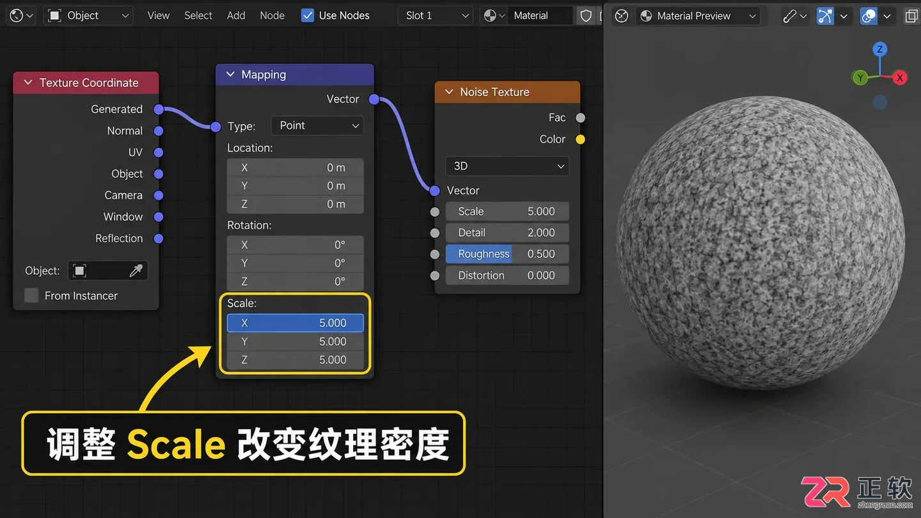Viewport: 921px width, 518px height.
Task: Click the Rotation Z field
Action: 295,281
